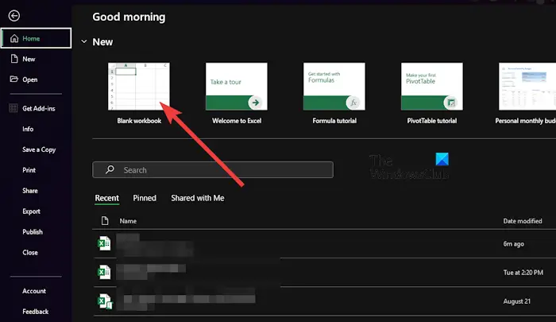Click the Open folder icon
The width and height of the screenshot is (556, 322).
click(14, 80)
